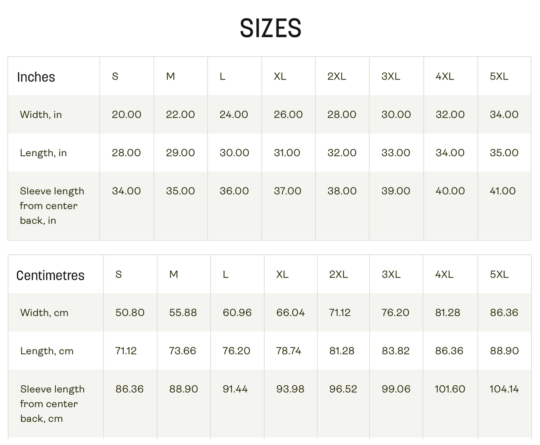
Task: Select the 78.74 length value for XL
Action: [288, 351]
